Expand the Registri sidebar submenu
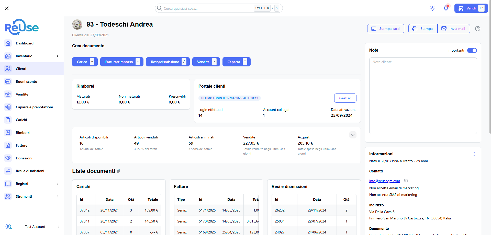 (x=58, y=184)
